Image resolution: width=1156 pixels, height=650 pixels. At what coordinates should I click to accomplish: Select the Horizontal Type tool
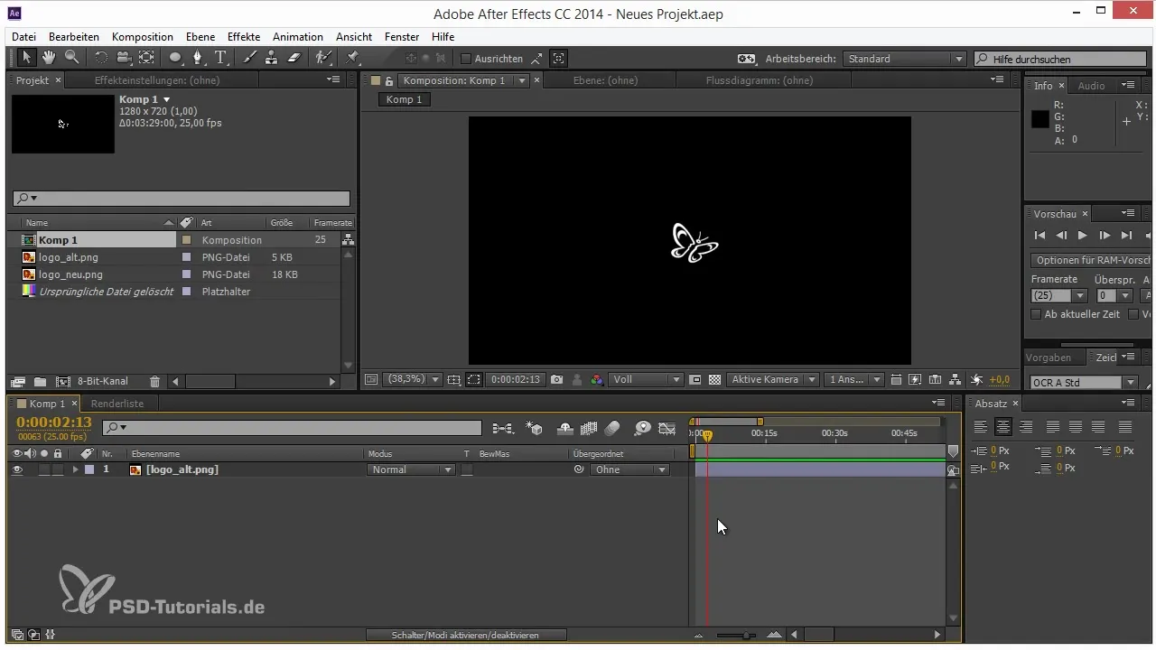click(x=220, y=58)
